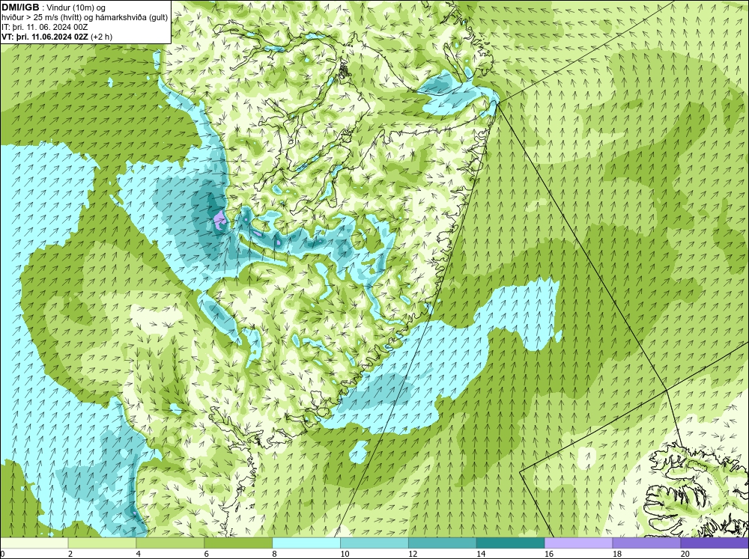Image resolution: width=749 pixels, height=559 pixels.
Task: Click the "(+2 h)" forecast offset text
Action: 102,37
